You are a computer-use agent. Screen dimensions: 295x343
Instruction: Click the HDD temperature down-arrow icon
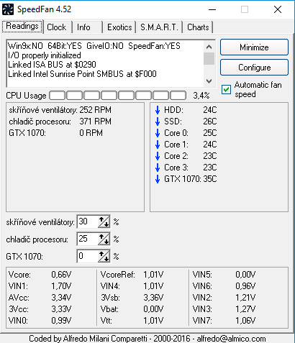tap(158, 110)
